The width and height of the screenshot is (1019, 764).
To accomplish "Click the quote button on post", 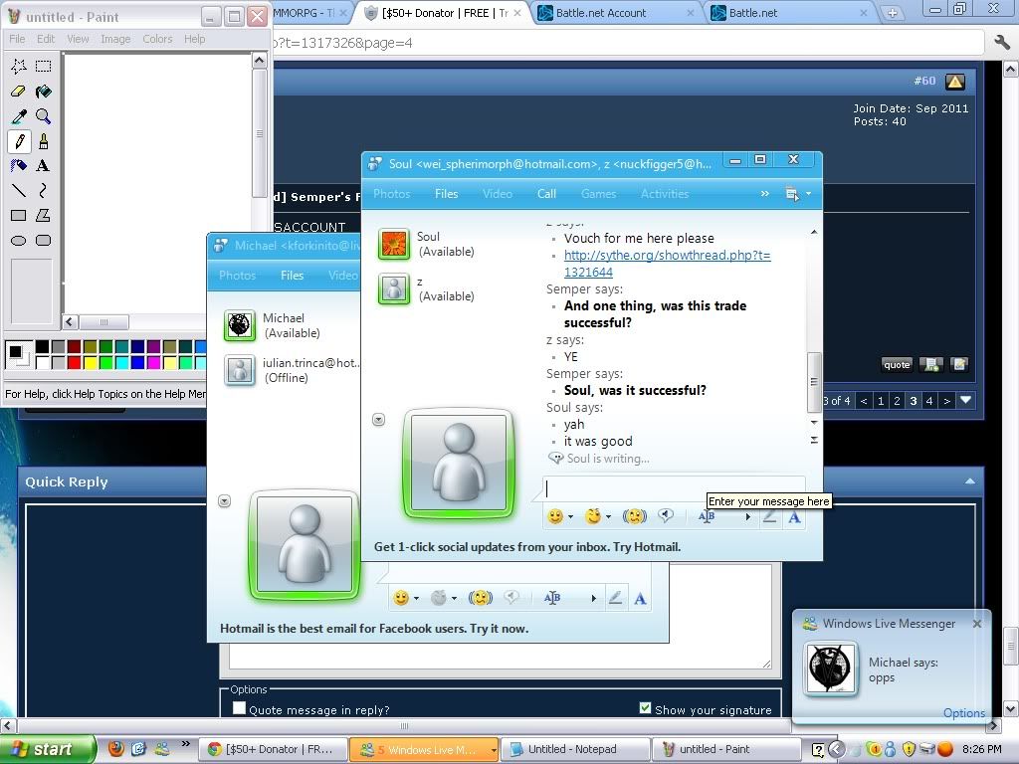I will click(x=897, y=364).
